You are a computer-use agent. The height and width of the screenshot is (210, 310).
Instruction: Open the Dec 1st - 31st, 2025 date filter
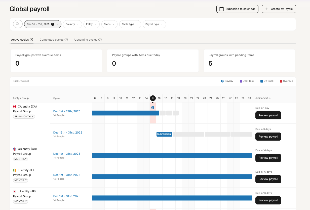pyautogui.click(x=43, y=24)
